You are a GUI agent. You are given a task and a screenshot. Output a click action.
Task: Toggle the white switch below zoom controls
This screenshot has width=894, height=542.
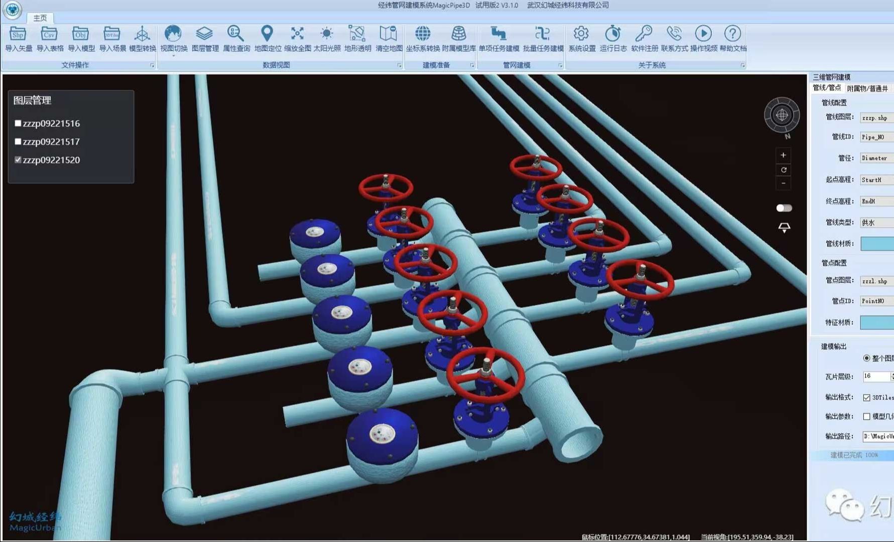pyautogui.click(x=784, y=208)
